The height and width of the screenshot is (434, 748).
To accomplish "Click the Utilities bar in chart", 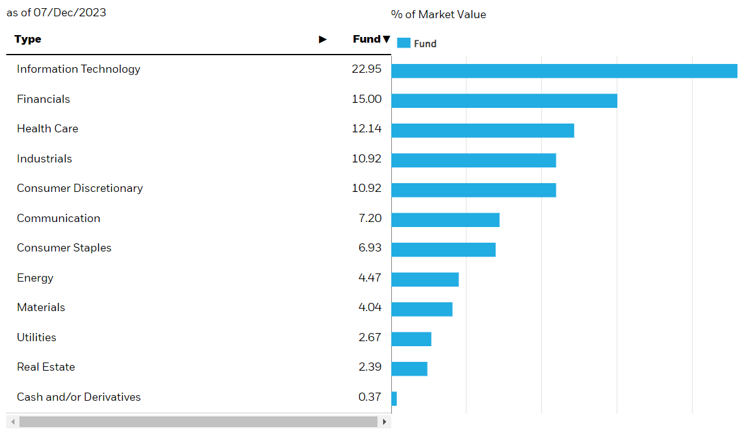I will 411,339.
